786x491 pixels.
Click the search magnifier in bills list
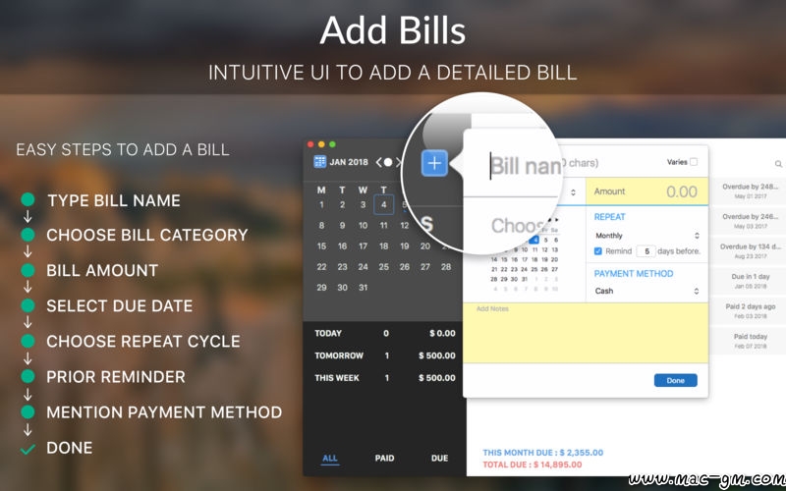(x=778, y=164)
